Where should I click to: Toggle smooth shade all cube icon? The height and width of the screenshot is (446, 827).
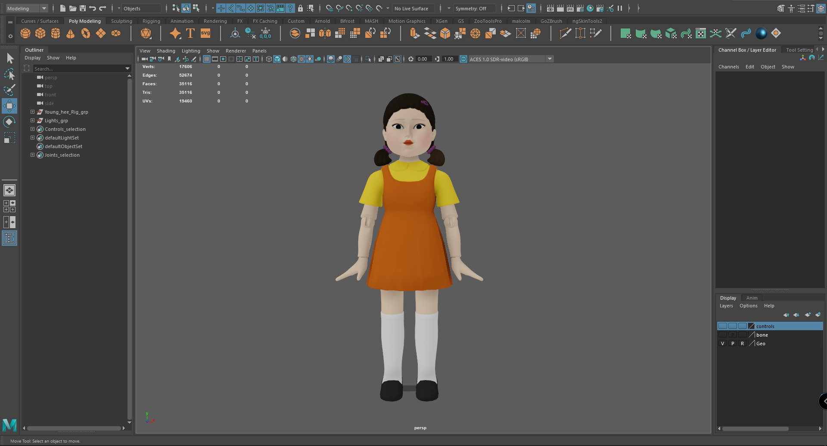click(x=277, y=59)
